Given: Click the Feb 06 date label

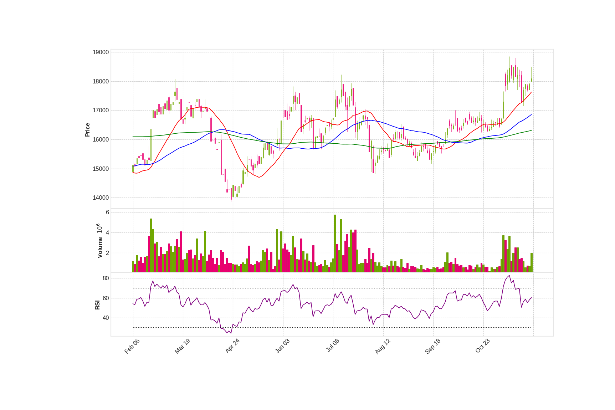Looking at the screenshot, I should pyautogui.click(x=132, y=346).
